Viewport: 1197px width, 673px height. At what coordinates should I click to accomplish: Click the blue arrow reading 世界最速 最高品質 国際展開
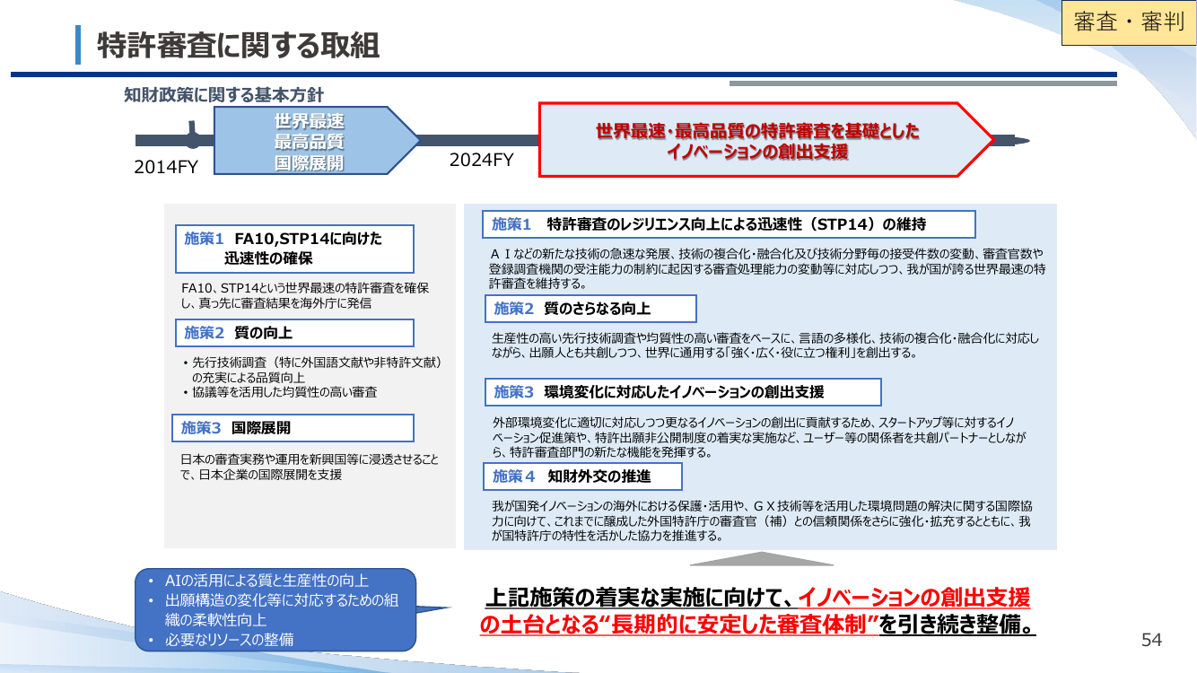pos(316,141)
